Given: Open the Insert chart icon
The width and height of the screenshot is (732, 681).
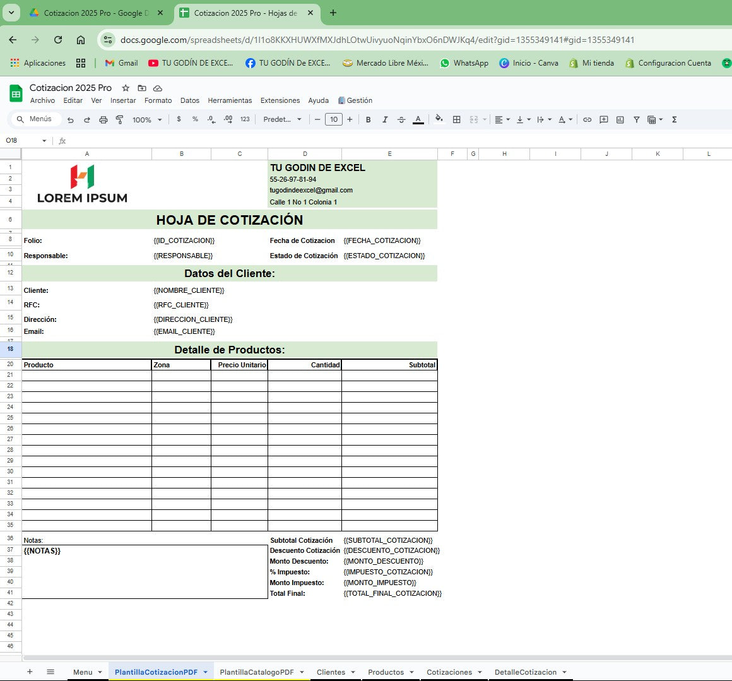Looking at the screenshot, I should point(620,119).
